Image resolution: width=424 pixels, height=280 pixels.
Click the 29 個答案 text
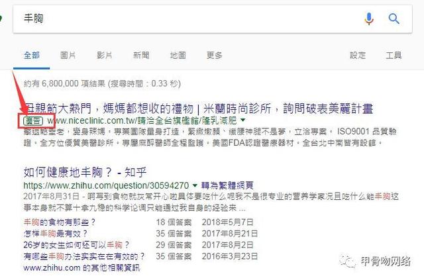(x=174, y=245)
